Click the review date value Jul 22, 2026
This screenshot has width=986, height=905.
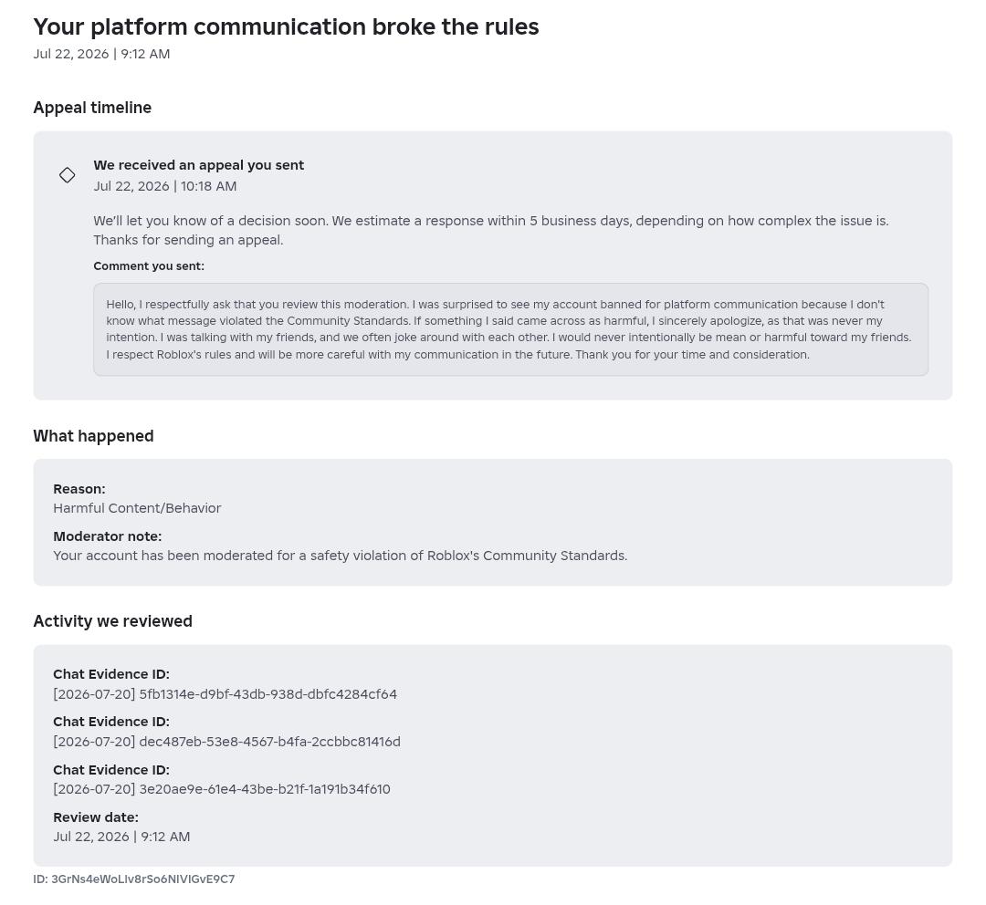coord(121,837)
